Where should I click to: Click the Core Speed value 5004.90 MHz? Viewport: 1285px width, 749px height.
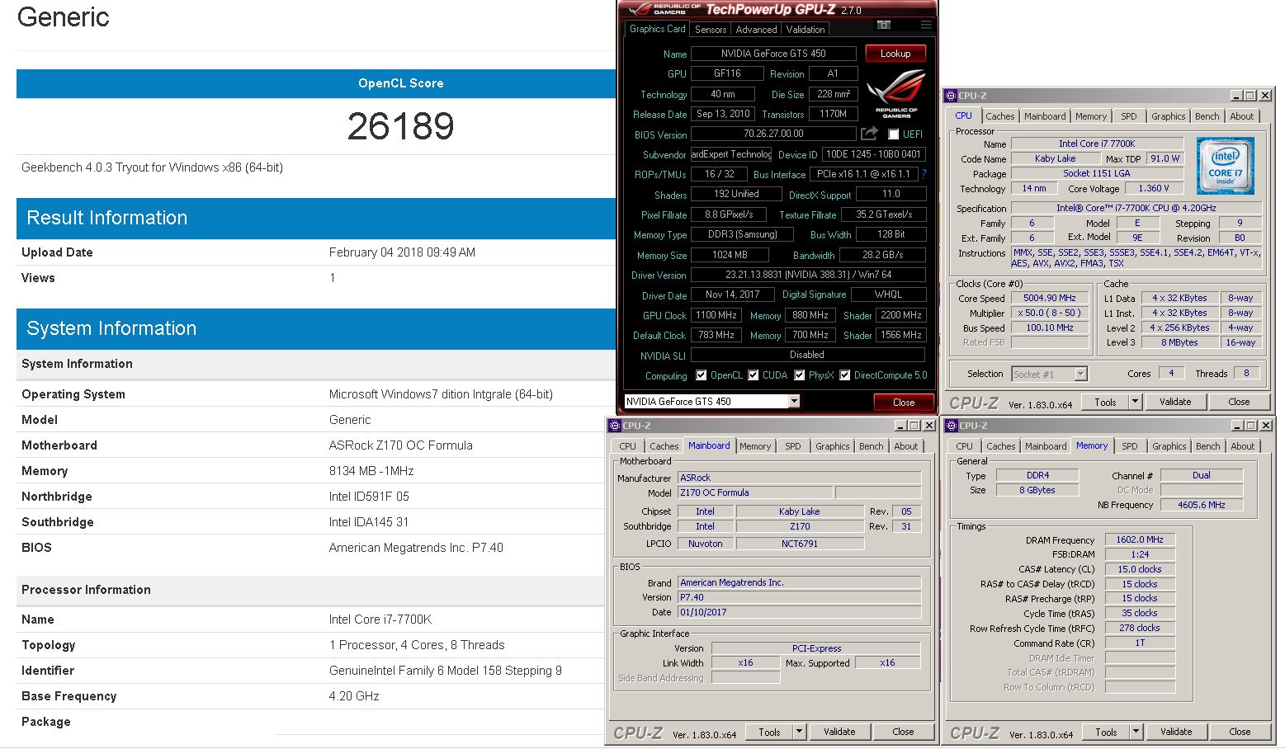(x=1050, y=299)
